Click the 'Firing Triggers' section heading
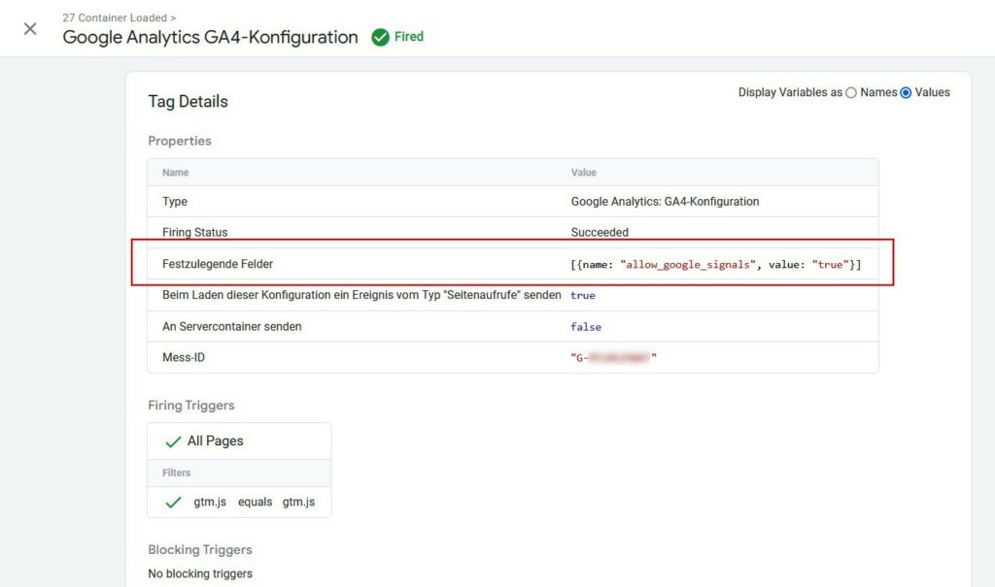The image size is (995, 587). [191, 405]
